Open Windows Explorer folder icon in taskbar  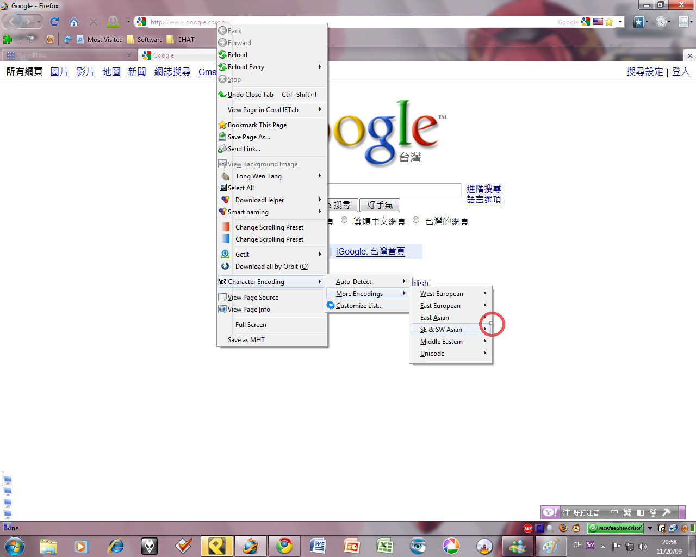click(48, 546)
